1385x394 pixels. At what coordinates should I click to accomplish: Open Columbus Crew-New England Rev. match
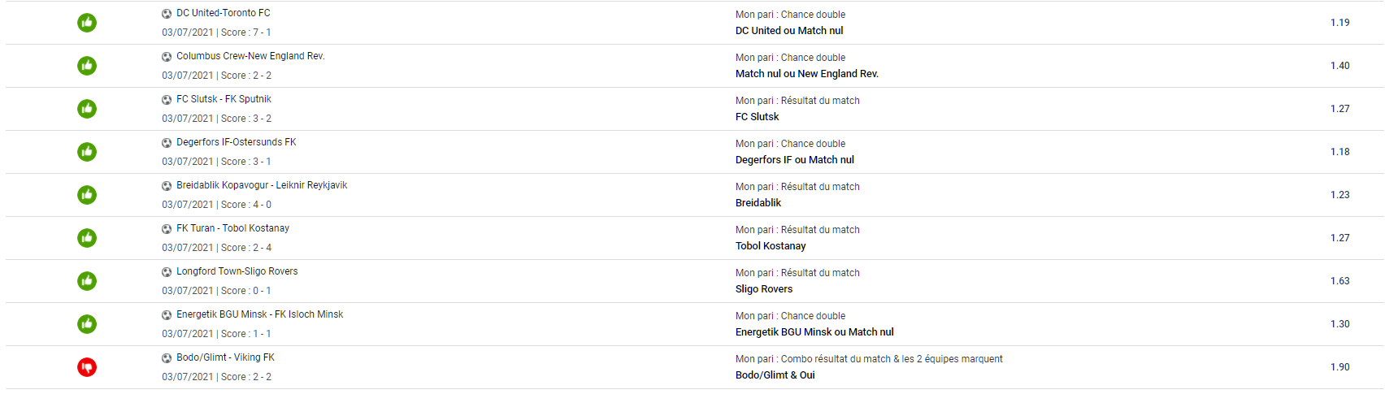coord(250,56)
